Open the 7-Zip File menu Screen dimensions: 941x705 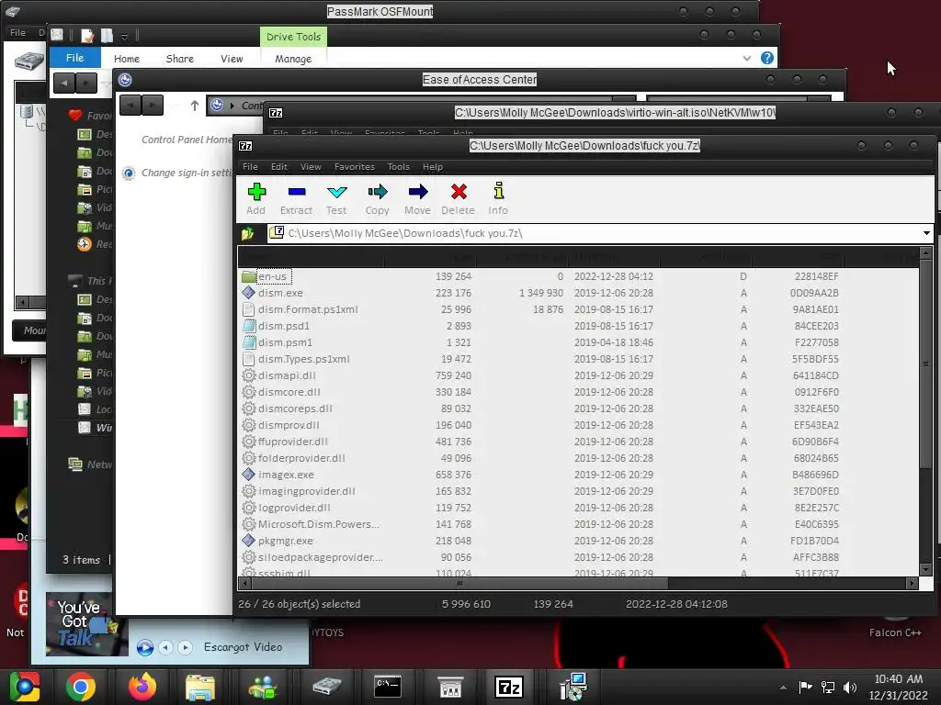(x=250, y=167)
